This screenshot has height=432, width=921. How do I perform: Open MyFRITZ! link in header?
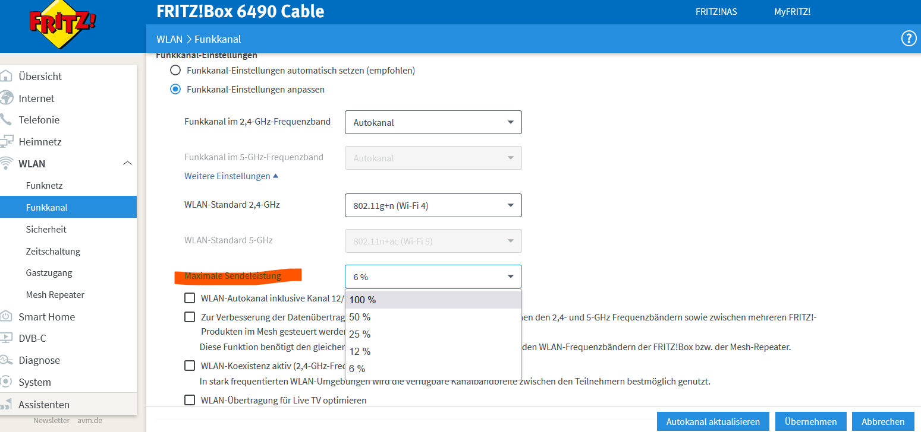tap(793, 12)
